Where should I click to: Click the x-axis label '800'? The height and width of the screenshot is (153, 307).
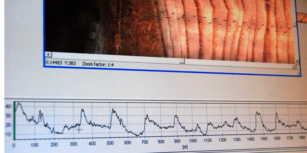[161, 142]
